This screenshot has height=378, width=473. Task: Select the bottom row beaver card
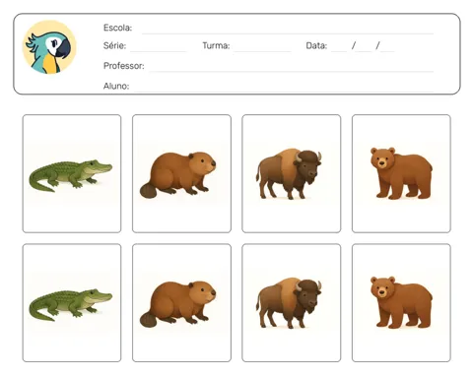181,303
